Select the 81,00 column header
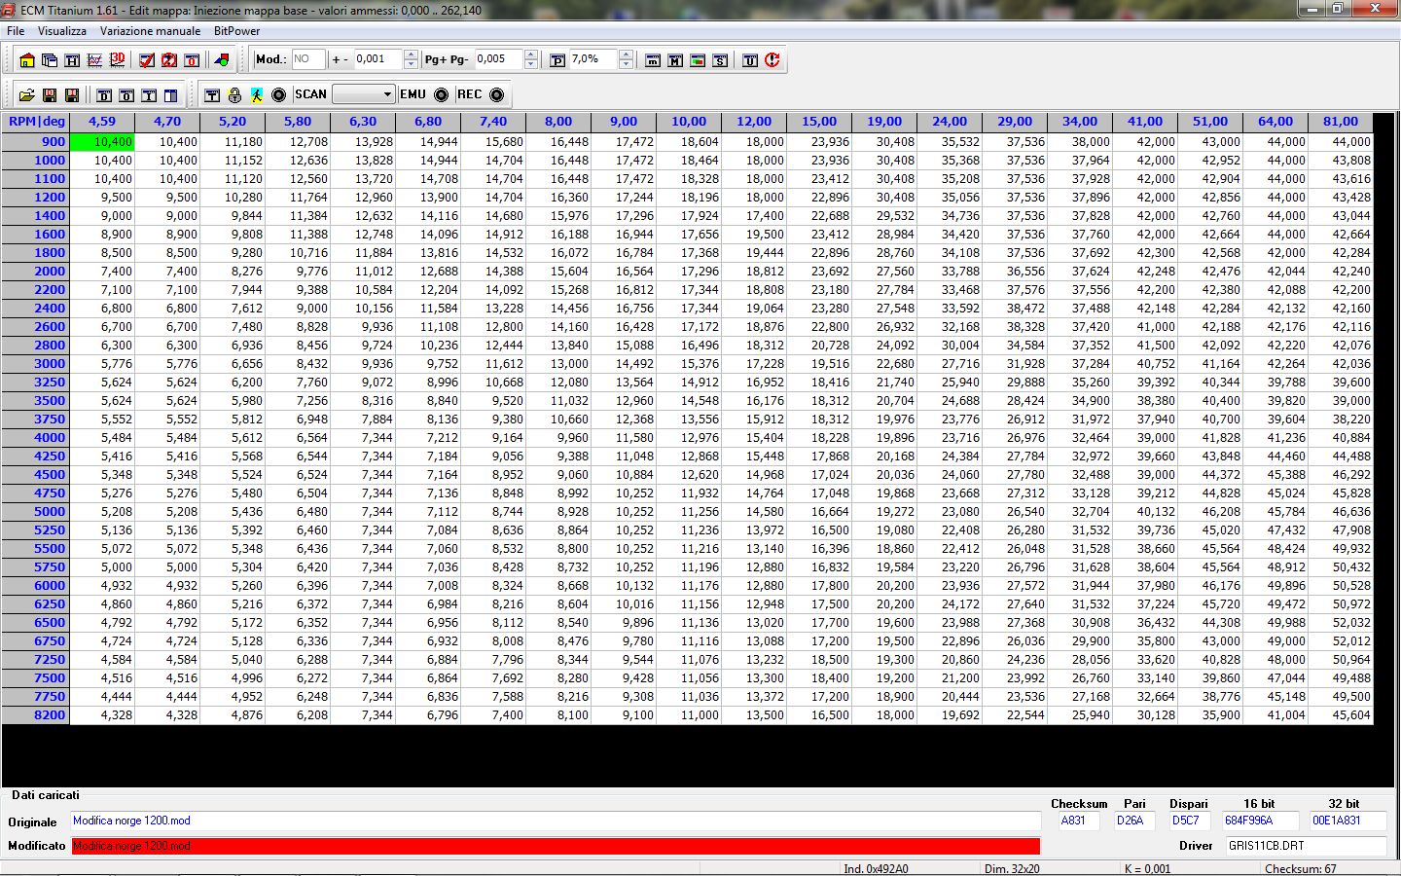 pyautogui.click(x=1341, y=122)
